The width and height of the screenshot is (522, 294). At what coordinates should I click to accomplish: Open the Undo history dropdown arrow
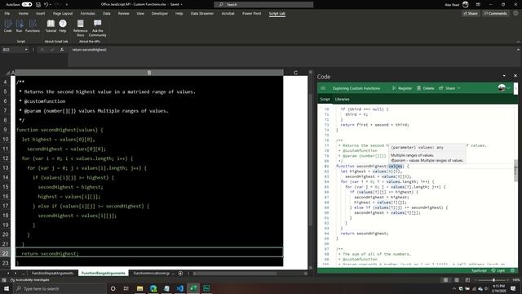pos(51,5)
